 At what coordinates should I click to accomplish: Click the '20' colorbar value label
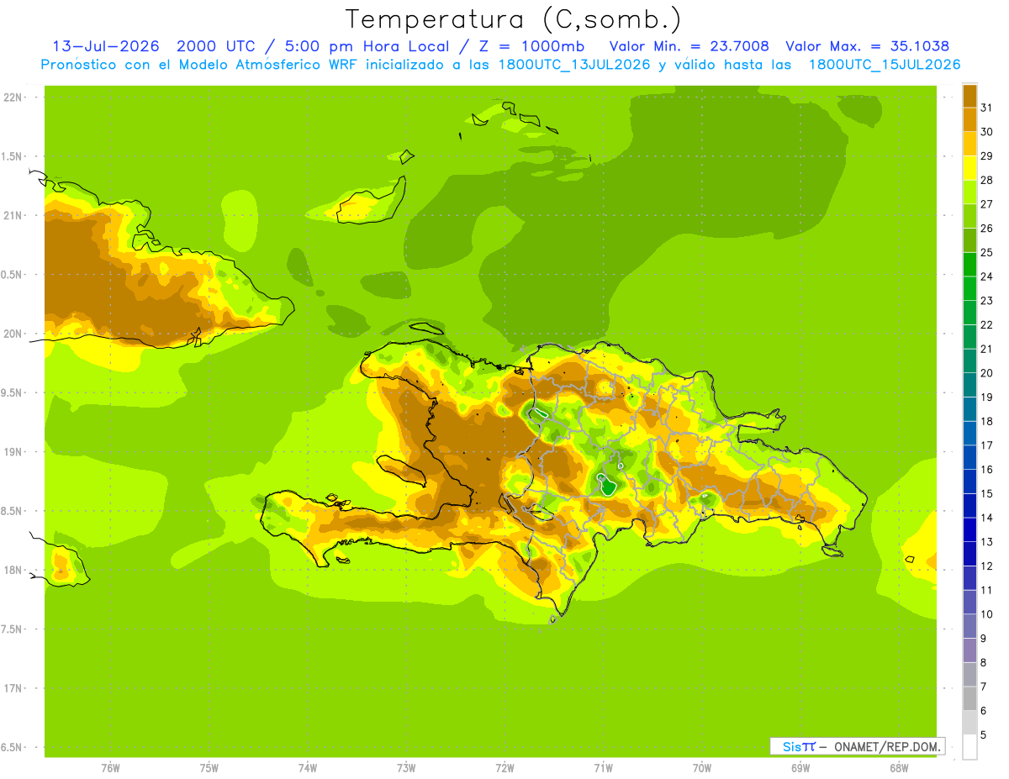coord(987,373)
